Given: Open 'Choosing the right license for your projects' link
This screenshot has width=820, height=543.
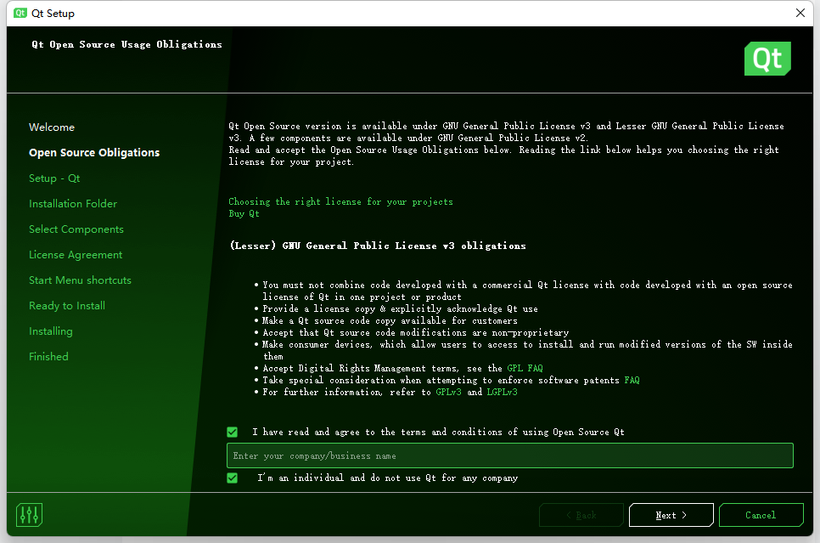Looking at the screenshot, I should point(340,201).
